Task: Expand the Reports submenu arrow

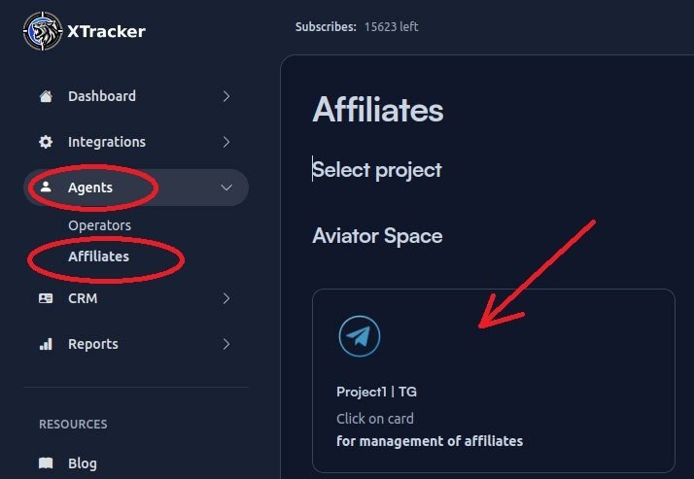Action: (226, 344)
